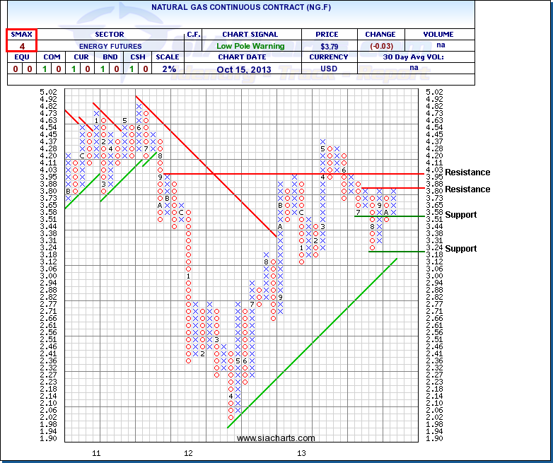
Task: Click the ENERGY FUTURES sector name
Action: point(110,46)
